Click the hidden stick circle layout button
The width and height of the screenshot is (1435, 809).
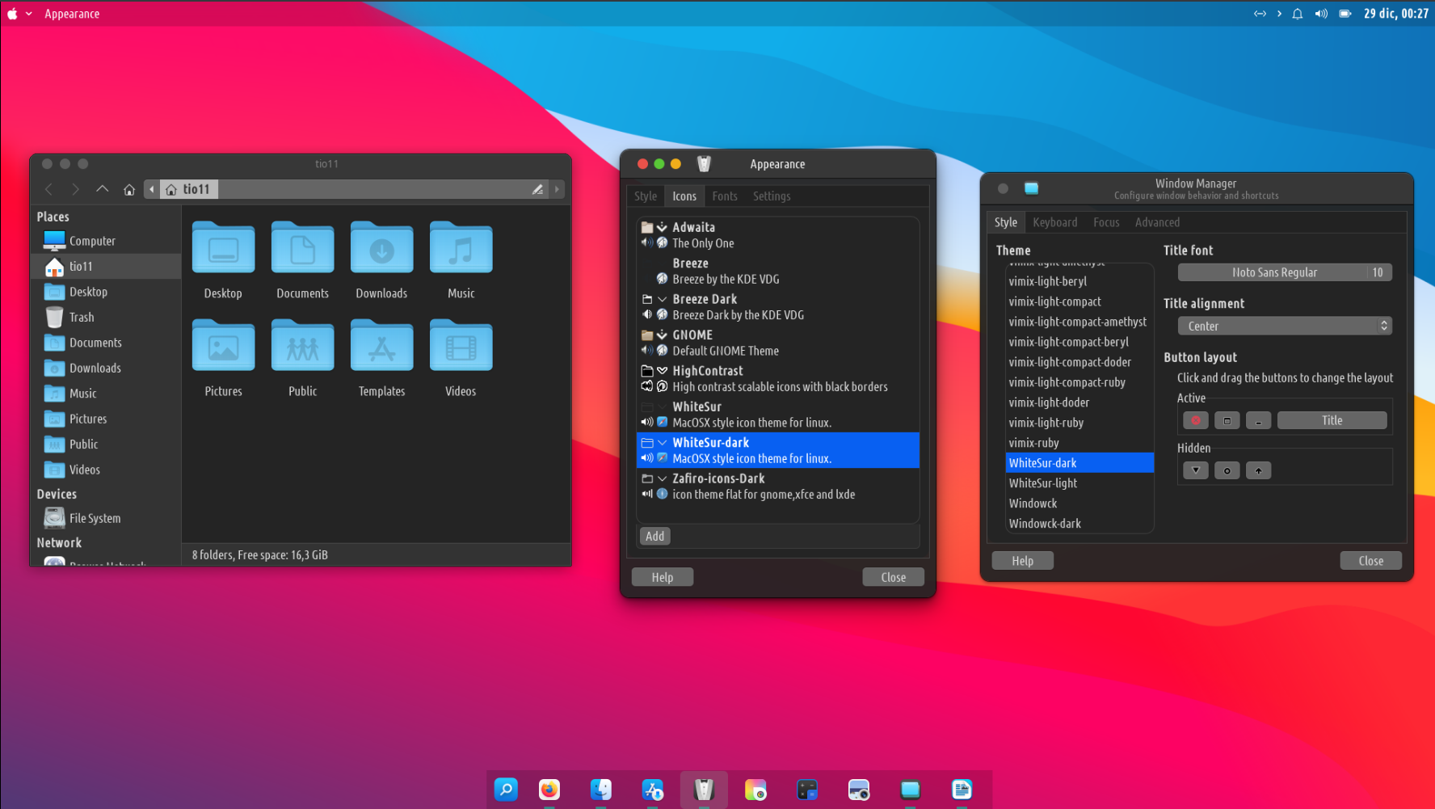(1227, 470)
